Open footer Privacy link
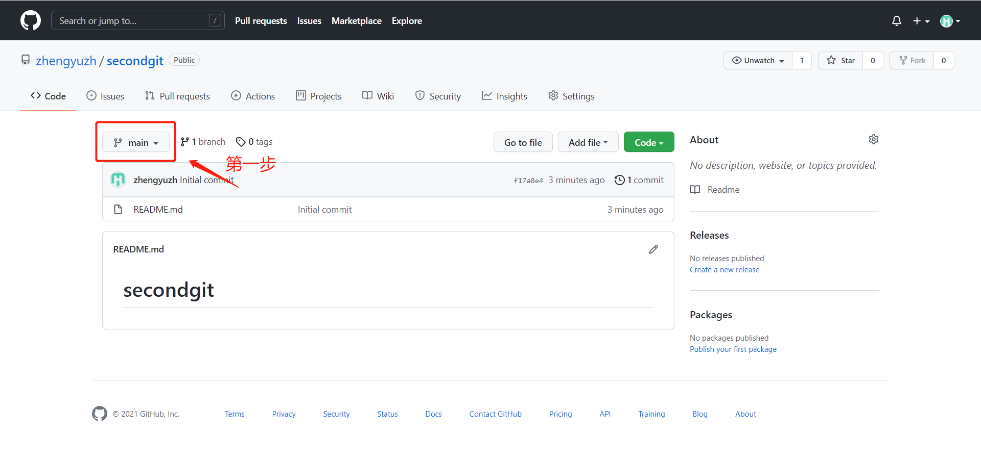 pyautogui.click(x=284, y=414)
